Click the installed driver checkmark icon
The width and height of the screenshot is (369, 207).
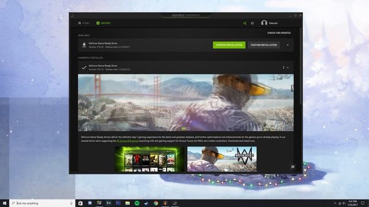pos(84,68)
